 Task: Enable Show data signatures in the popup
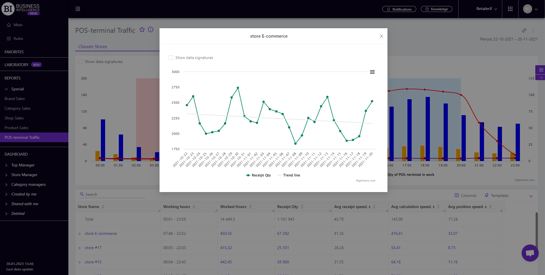[x=171, y=58]
